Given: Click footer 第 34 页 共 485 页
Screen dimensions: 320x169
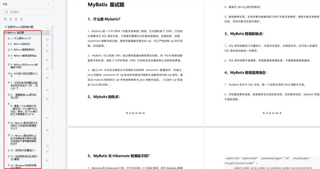Looking at the screenshot, I should [x=272, y=113].
